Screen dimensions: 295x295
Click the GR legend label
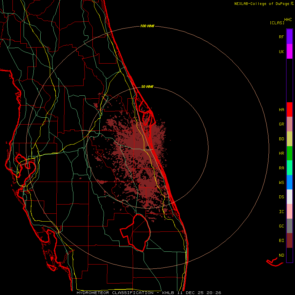tap(281, 124)
